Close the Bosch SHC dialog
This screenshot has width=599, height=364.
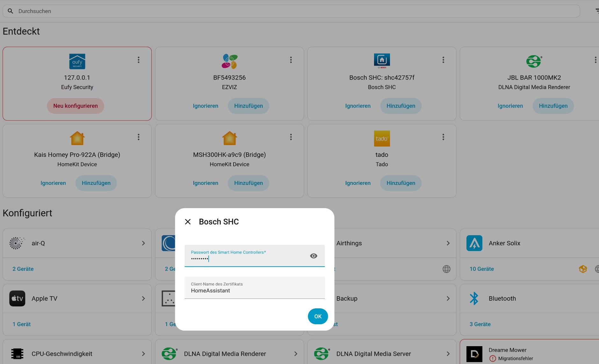tap(188, 222)
